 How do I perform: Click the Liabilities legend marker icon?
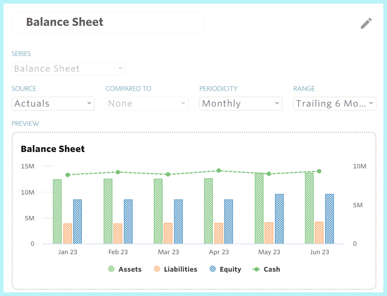pos(157,269)
